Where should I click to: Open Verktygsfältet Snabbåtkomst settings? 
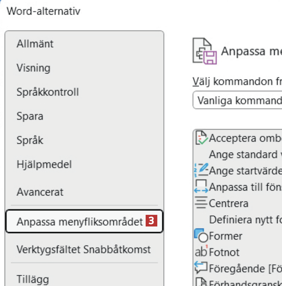[83, 249]
